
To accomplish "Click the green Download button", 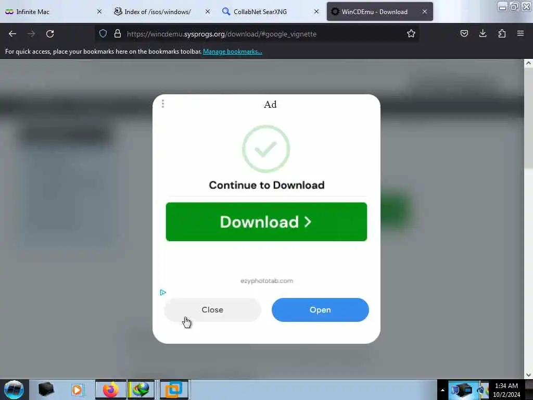I will (266, 222).
